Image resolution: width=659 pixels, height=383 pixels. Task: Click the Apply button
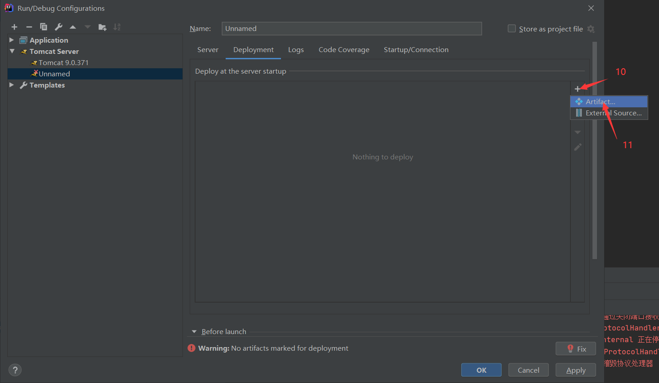pyautogui.click(x=576, y=370)
